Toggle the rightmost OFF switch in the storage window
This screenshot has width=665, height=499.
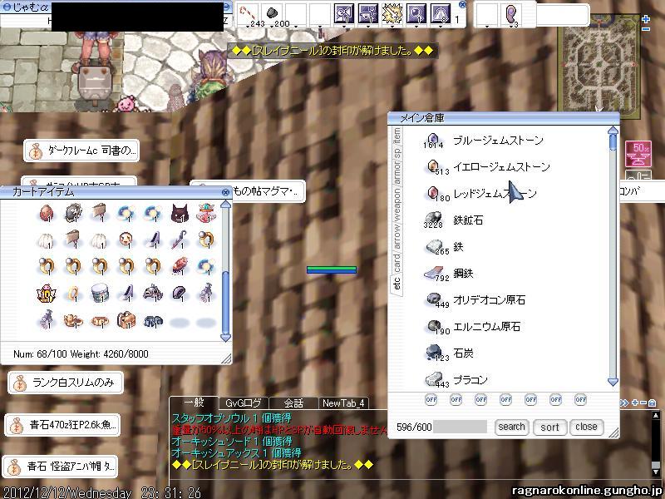click(x=580, y=399)
